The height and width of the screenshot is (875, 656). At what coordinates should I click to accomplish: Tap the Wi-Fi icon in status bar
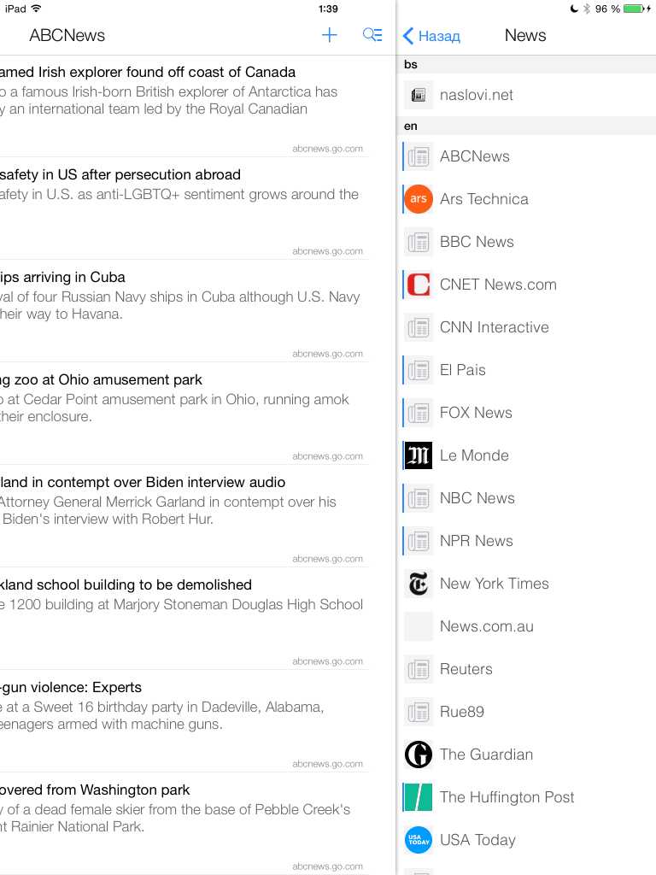click(x=36, y=9)
